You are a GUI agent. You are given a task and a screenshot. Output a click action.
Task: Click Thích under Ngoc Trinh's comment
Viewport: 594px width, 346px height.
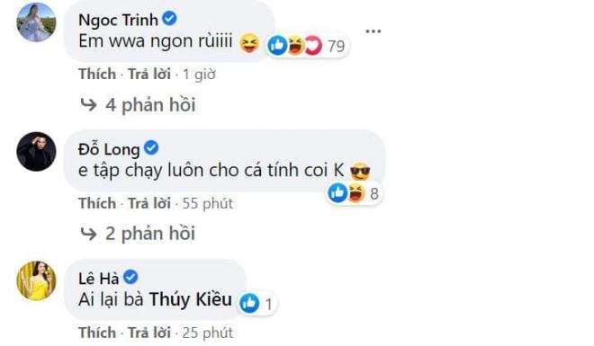tap(97, 74)
